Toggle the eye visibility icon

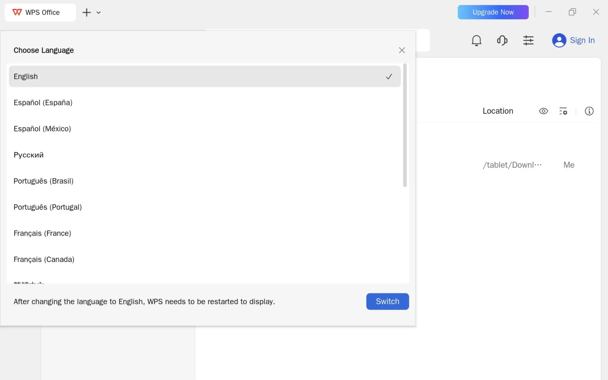tap(543, 111)
